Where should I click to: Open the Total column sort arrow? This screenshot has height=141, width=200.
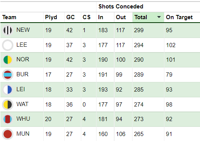(x=159, y=17)
